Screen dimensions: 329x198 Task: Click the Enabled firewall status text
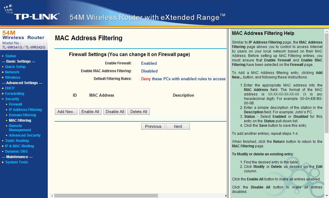[x=149, y=63]
